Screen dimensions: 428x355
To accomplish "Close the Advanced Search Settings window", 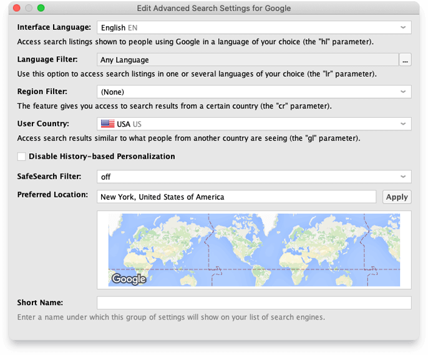I will (17, 8).
